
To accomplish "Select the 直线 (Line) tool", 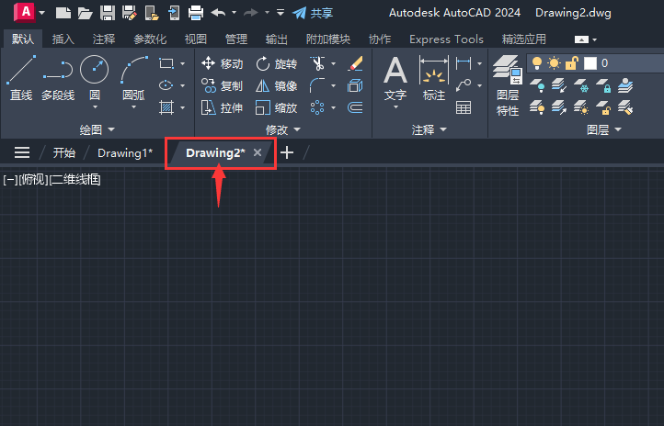I will (20, 77).
